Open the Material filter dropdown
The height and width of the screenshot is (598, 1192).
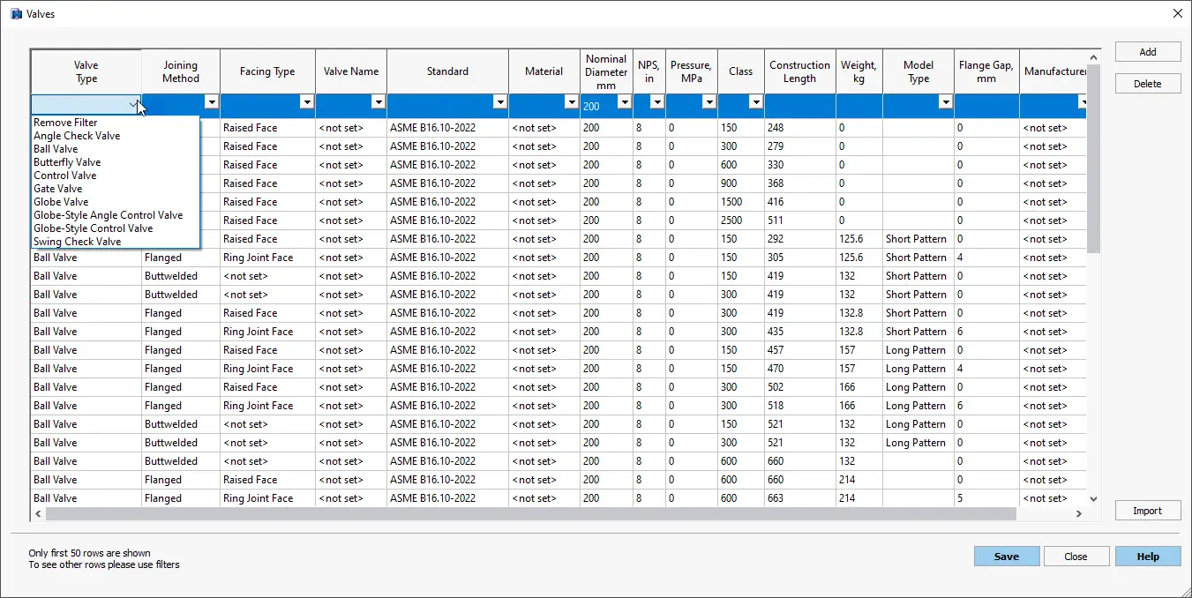point(570,102)
